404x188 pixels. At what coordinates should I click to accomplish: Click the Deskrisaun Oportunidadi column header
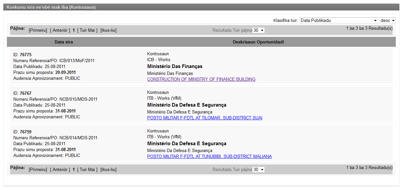click(258, 42)
